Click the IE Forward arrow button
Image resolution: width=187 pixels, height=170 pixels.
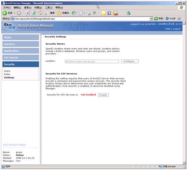click(x=19, y=13)
